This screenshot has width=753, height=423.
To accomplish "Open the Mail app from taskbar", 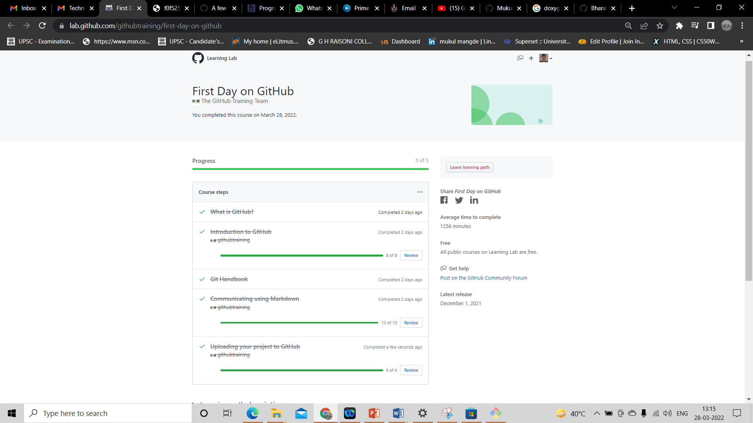I will pyautogui.click(x=301, y=413).
